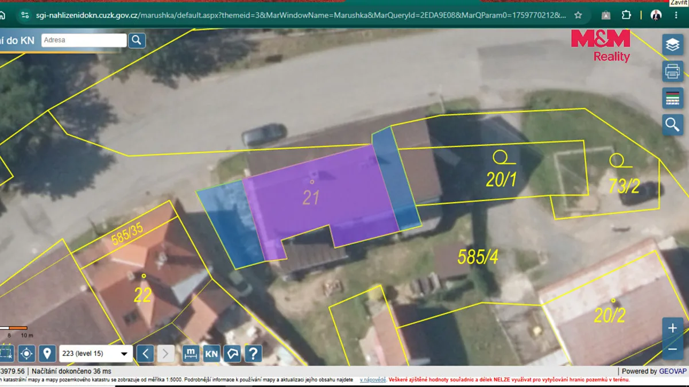Screen dimensions: 689x387
Task: Click the 'Načítání dokončeno 36 ms' status
Action: coord(72,371)
